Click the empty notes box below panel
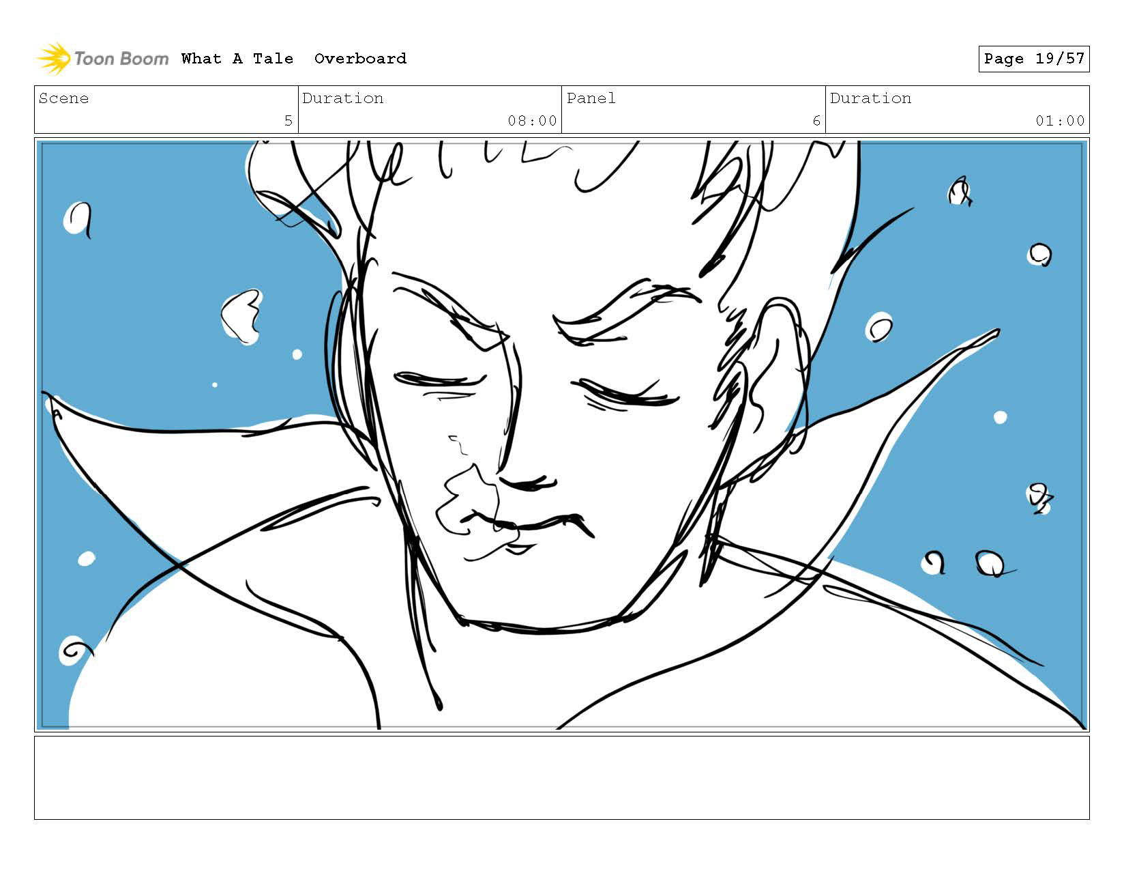This screenshot has width=1124, height=871. click(561, 777)
